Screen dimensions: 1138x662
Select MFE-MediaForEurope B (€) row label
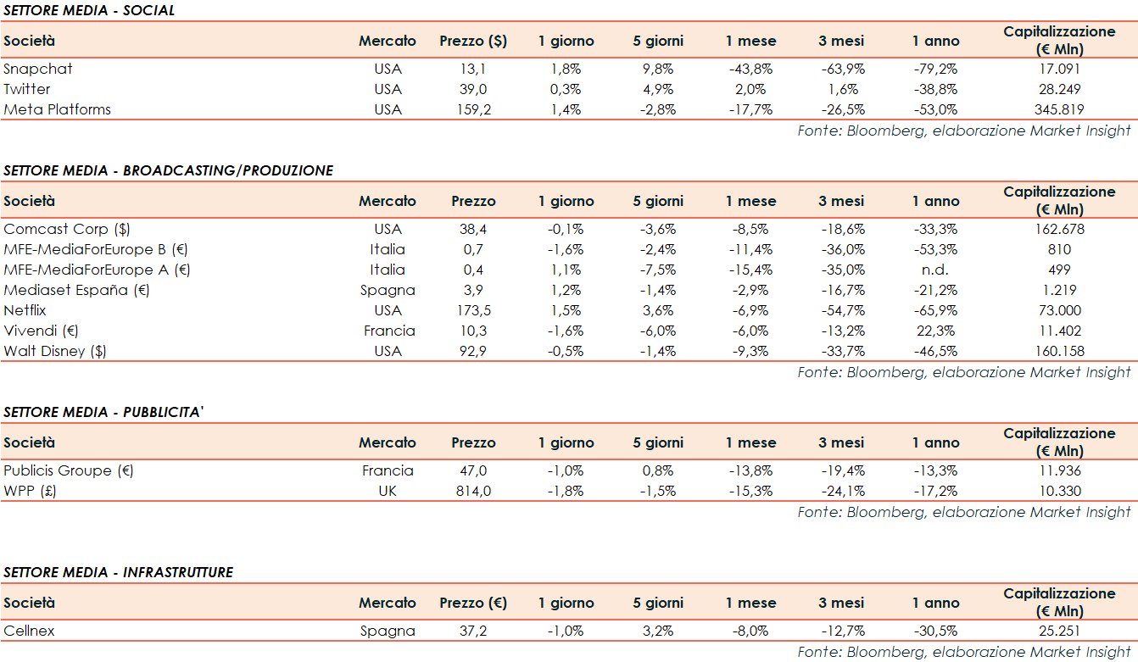[x=97, y=249]
